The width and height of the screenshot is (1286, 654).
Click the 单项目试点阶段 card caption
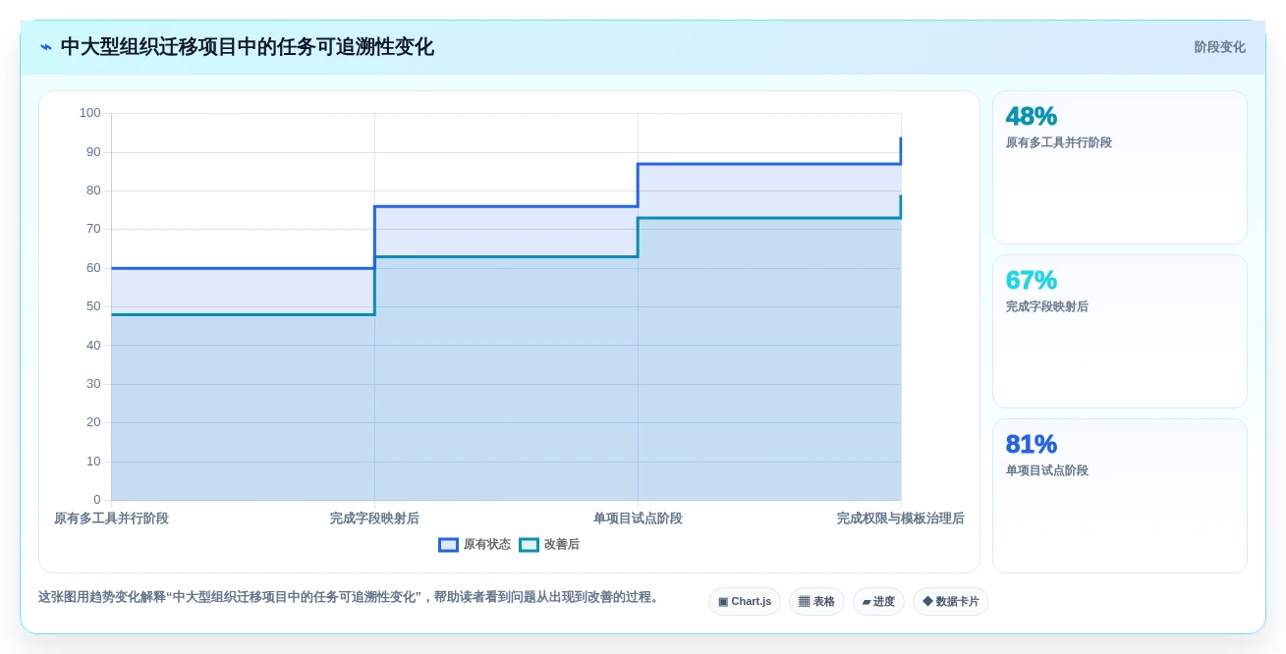1047,470
